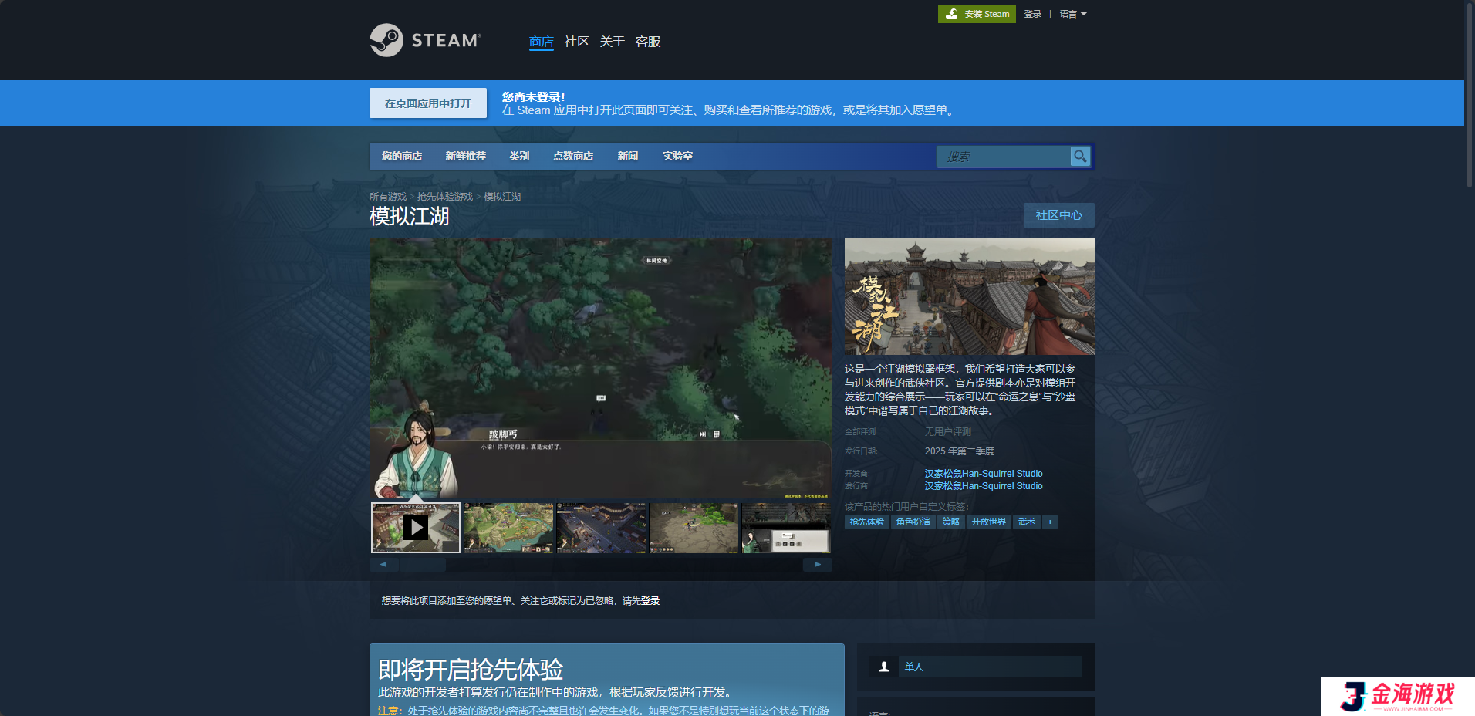Click the game capsule header image
This screenshot has height=716, width=1475.
pos(970,296)
